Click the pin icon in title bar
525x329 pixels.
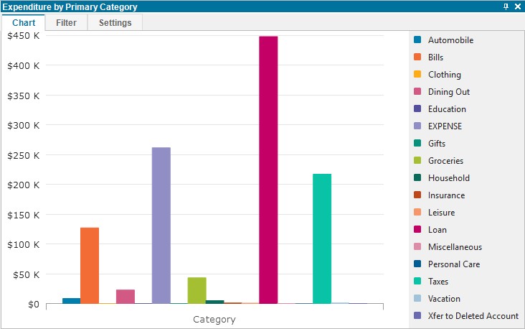[x=506, y=6]
